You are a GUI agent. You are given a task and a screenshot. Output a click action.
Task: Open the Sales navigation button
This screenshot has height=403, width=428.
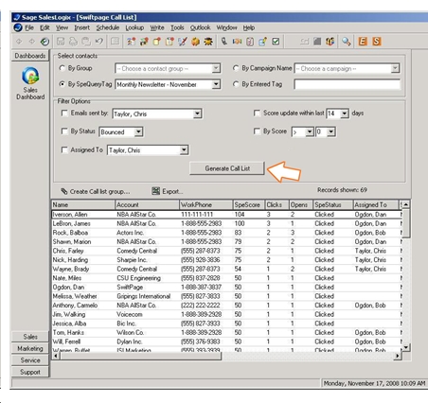pyautogui.click(x=30, y=337)
